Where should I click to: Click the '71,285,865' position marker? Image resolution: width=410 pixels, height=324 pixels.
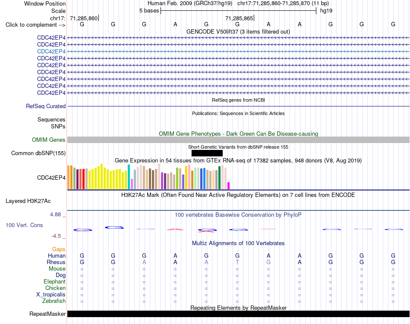click(239, 18)
